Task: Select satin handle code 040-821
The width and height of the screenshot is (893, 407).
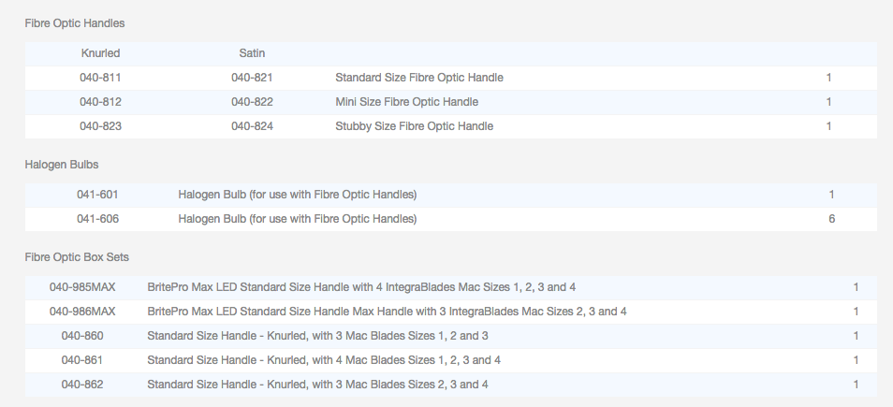Action: [x=252, y=78]
